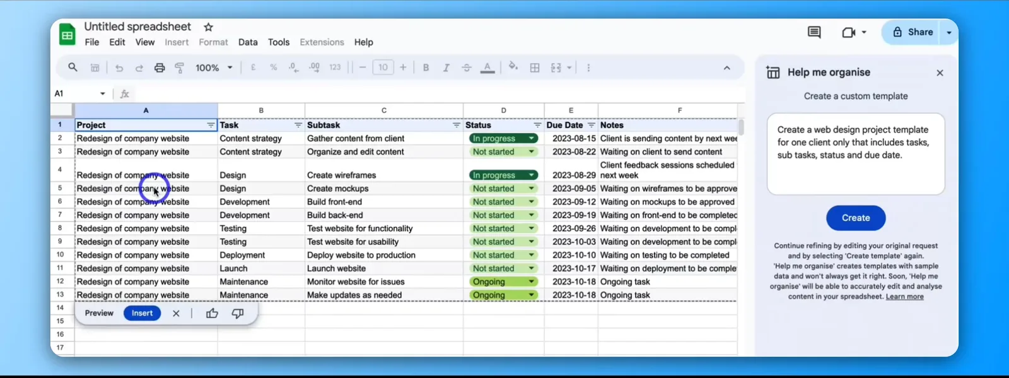Open the name box dropdown arrow
The image size is (1009, 378).
[x=102, y=93]
